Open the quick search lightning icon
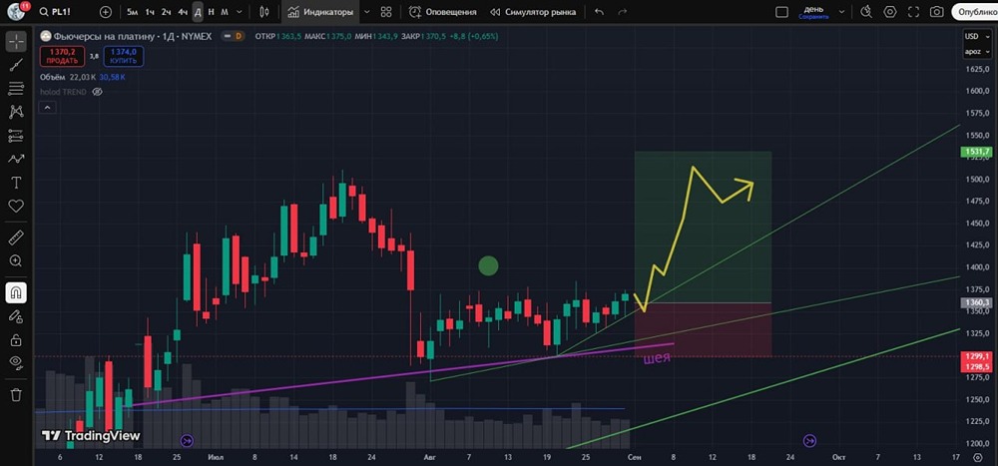The image size is (998, 466). coord(866,12)
